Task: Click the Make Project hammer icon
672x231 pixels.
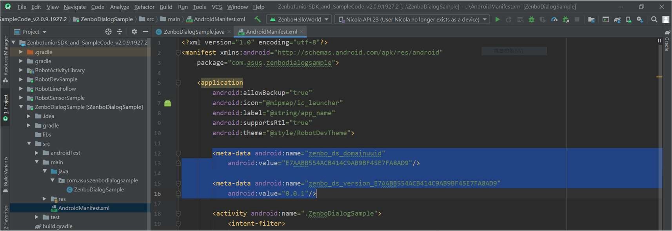Action: tap(258, 19)
